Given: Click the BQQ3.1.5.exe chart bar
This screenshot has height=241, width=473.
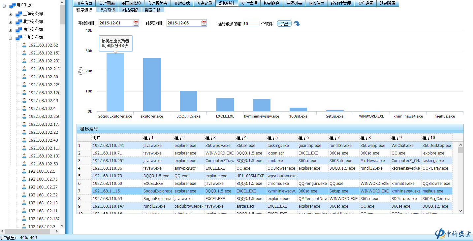Looking at the screenshot, I should tap(188, 101).
